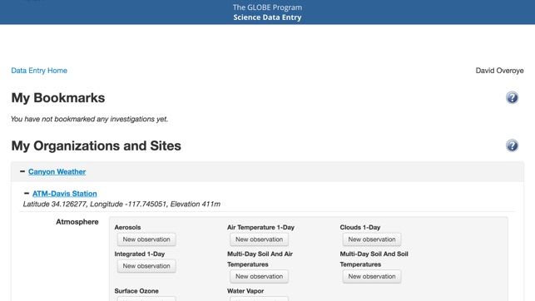Collapse the Canyon Weather organization
The width and height of the screenshot is (535, 301).
[x=22, y=171]
